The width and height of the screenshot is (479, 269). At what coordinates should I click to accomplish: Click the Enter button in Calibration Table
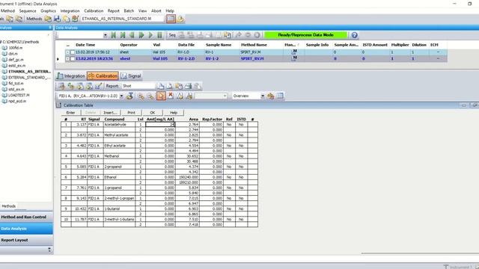pos(70,113)
